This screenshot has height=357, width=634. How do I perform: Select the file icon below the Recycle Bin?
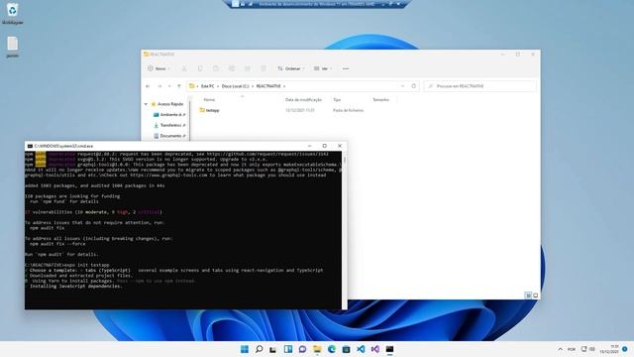point(12,47)
